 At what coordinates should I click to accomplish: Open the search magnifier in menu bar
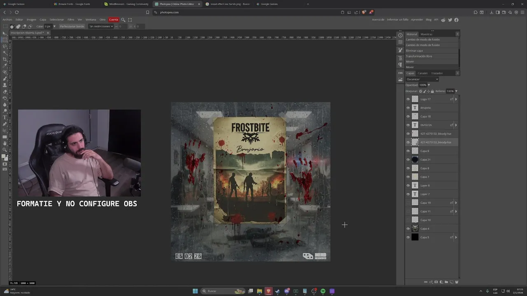click(123, 20)
